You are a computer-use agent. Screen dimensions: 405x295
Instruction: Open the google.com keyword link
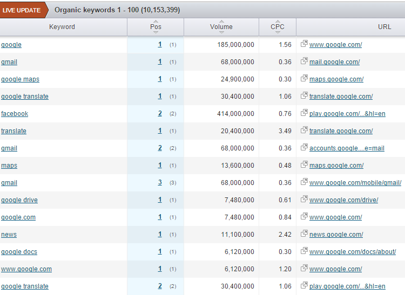click(x=18, y=217)
